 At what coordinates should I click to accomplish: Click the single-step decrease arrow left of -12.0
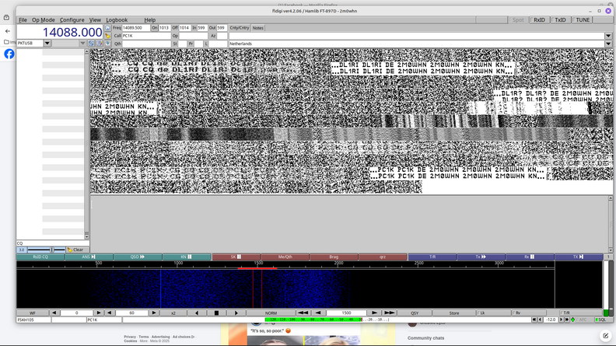541,320
